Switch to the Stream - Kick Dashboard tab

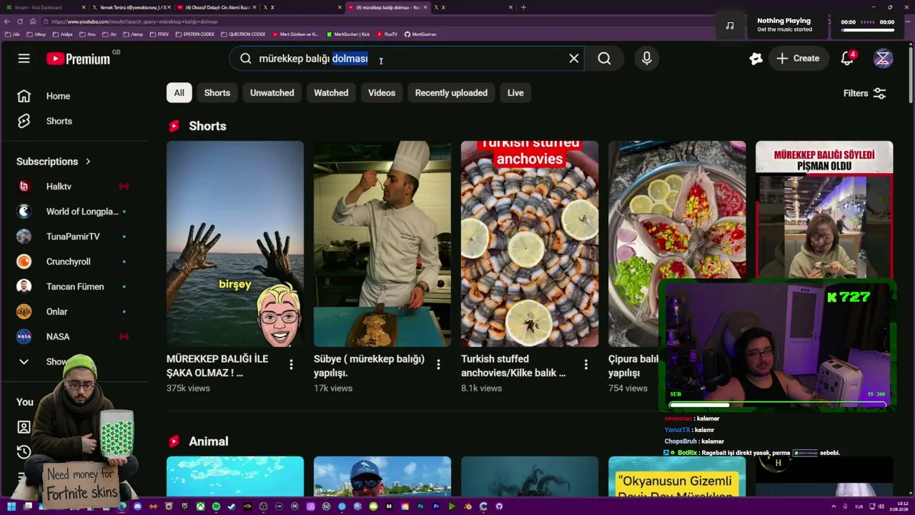click(x=46, y=7)
